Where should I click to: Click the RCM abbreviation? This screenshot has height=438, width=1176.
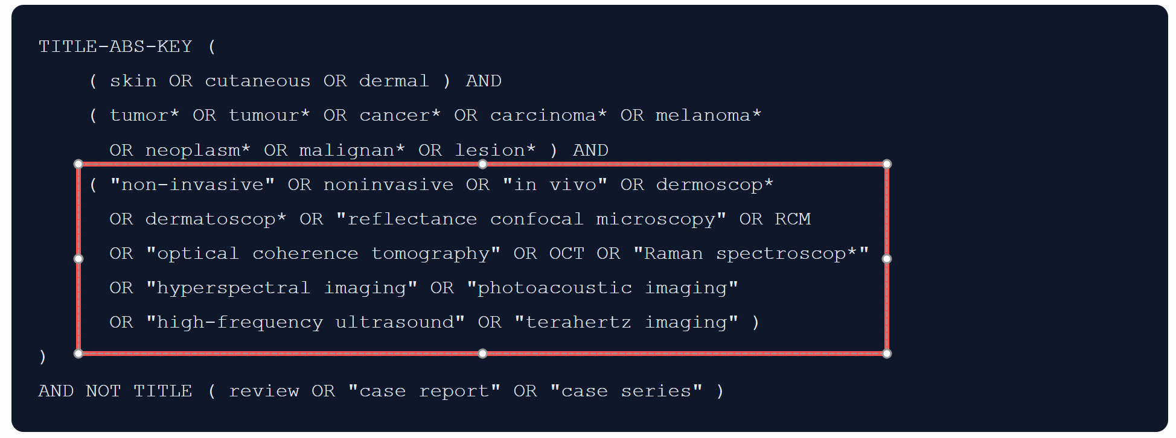coord(793,219)
